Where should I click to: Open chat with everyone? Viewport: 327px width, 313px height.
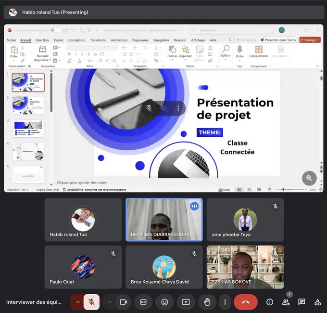[302, 302]
